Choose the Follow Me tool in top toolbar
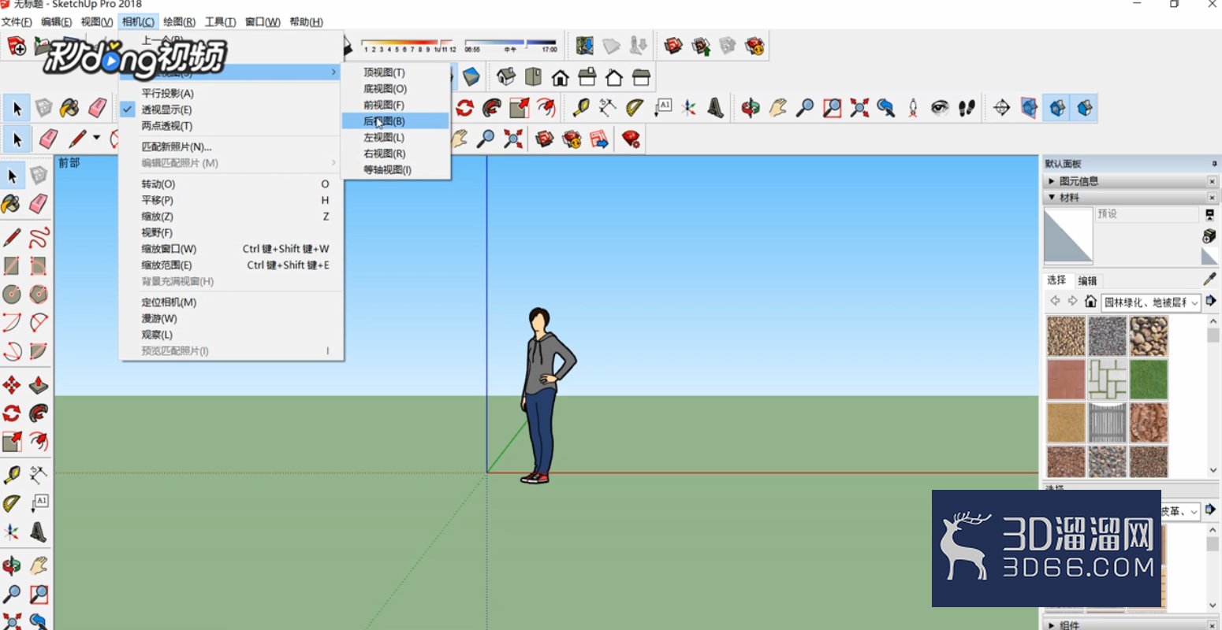The width and height of the screenshot is (1222, 630). click(x=492, y=108)
